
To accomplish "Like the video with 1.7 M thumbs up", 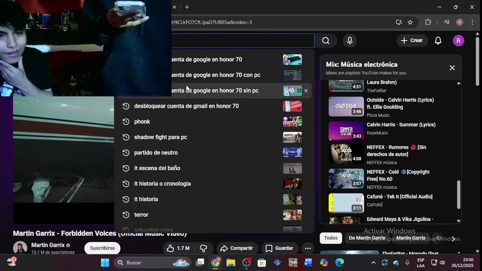I will (178, 248).
